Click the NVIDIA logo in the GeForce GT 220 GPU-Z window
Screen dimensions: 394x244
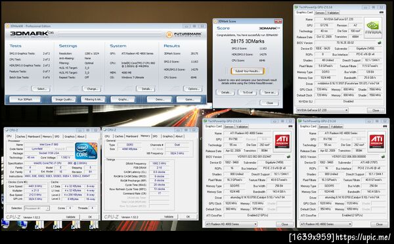click(x=373, y=28)
